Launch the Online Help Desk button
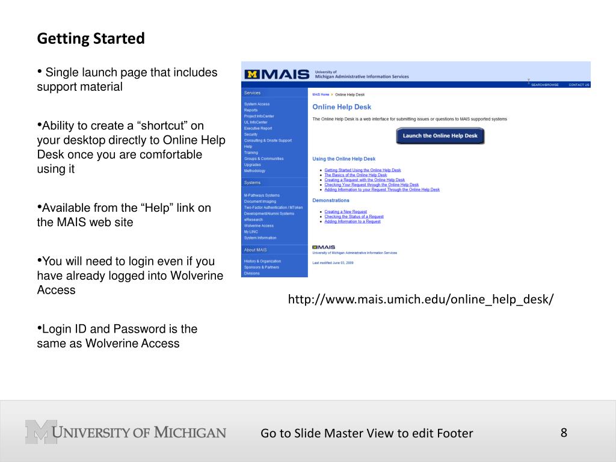Image resolution: width=616 pixels, height=462 pixels. (x=440, y=135)
